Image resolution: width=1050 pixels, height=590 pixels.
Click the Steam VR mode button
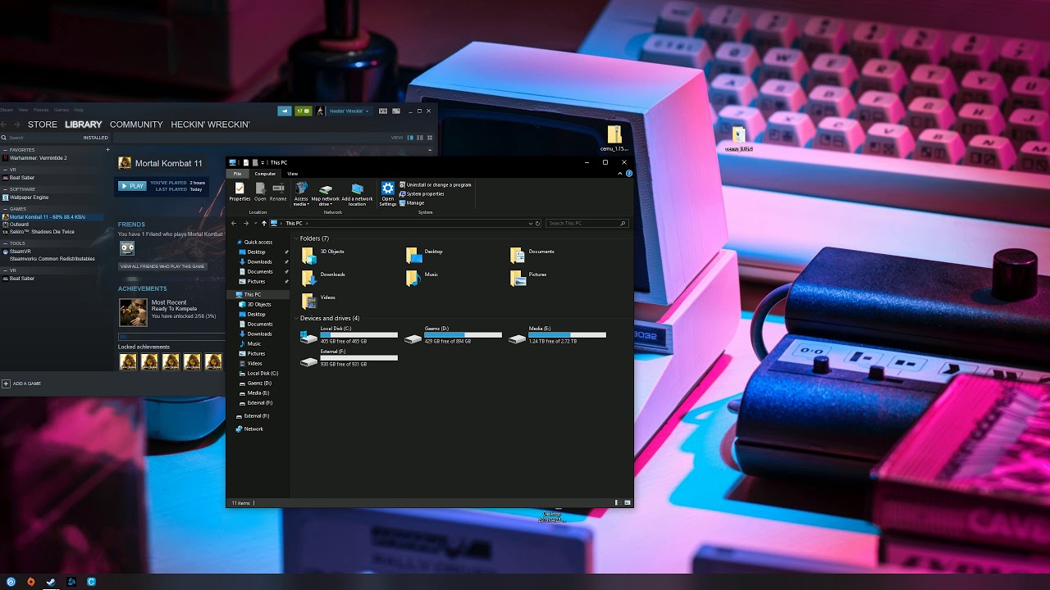383,111
